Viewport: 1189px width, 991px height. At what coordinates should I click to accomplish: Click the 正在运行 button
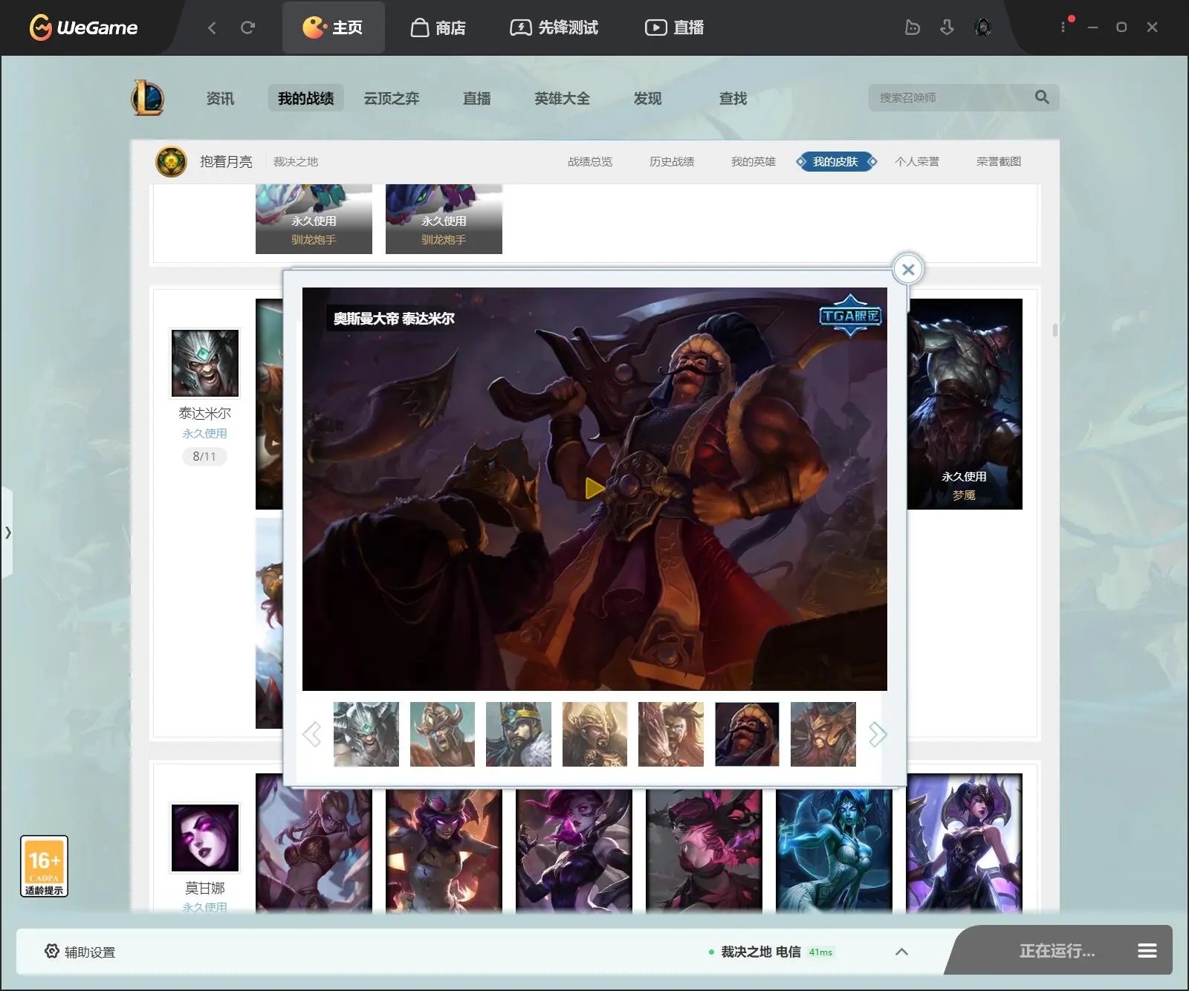tap(1057, 951)
